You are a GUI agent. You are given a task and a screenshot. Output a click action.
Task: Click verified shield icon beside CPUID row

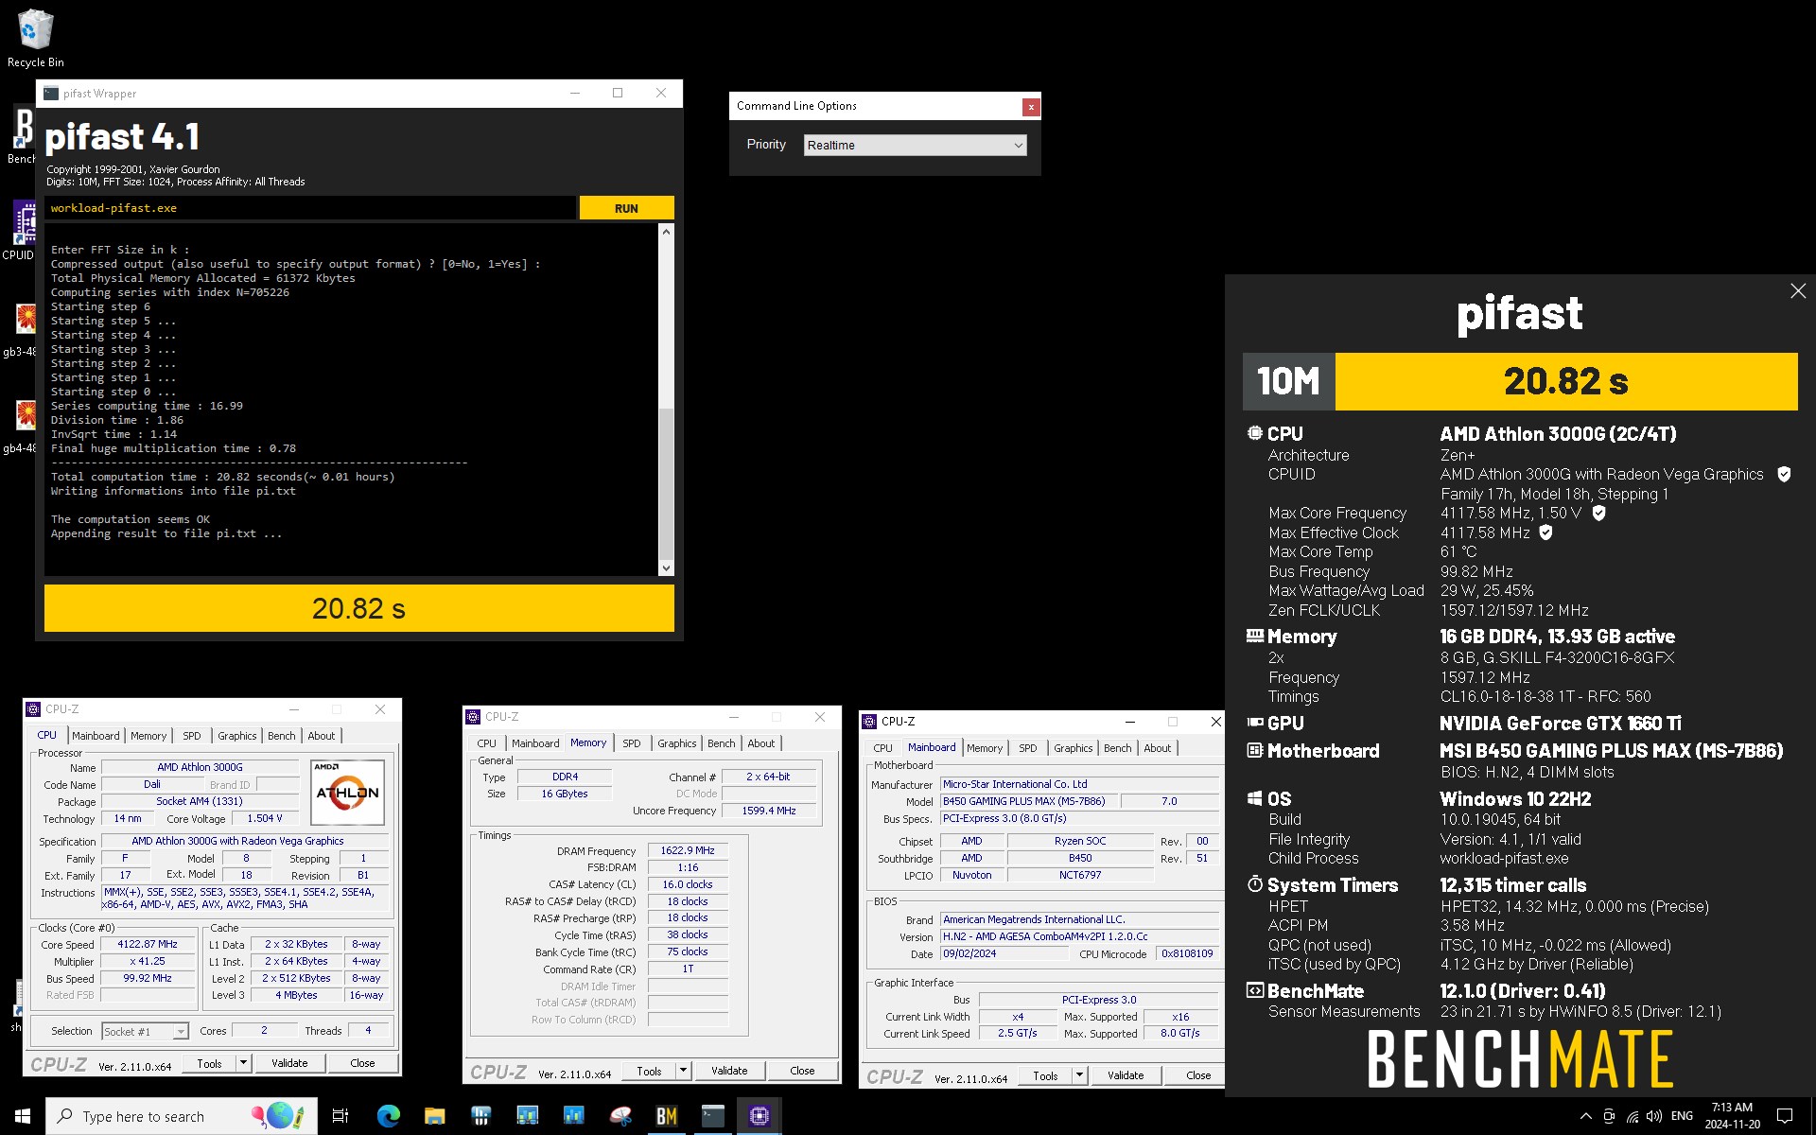[1784, 475]
